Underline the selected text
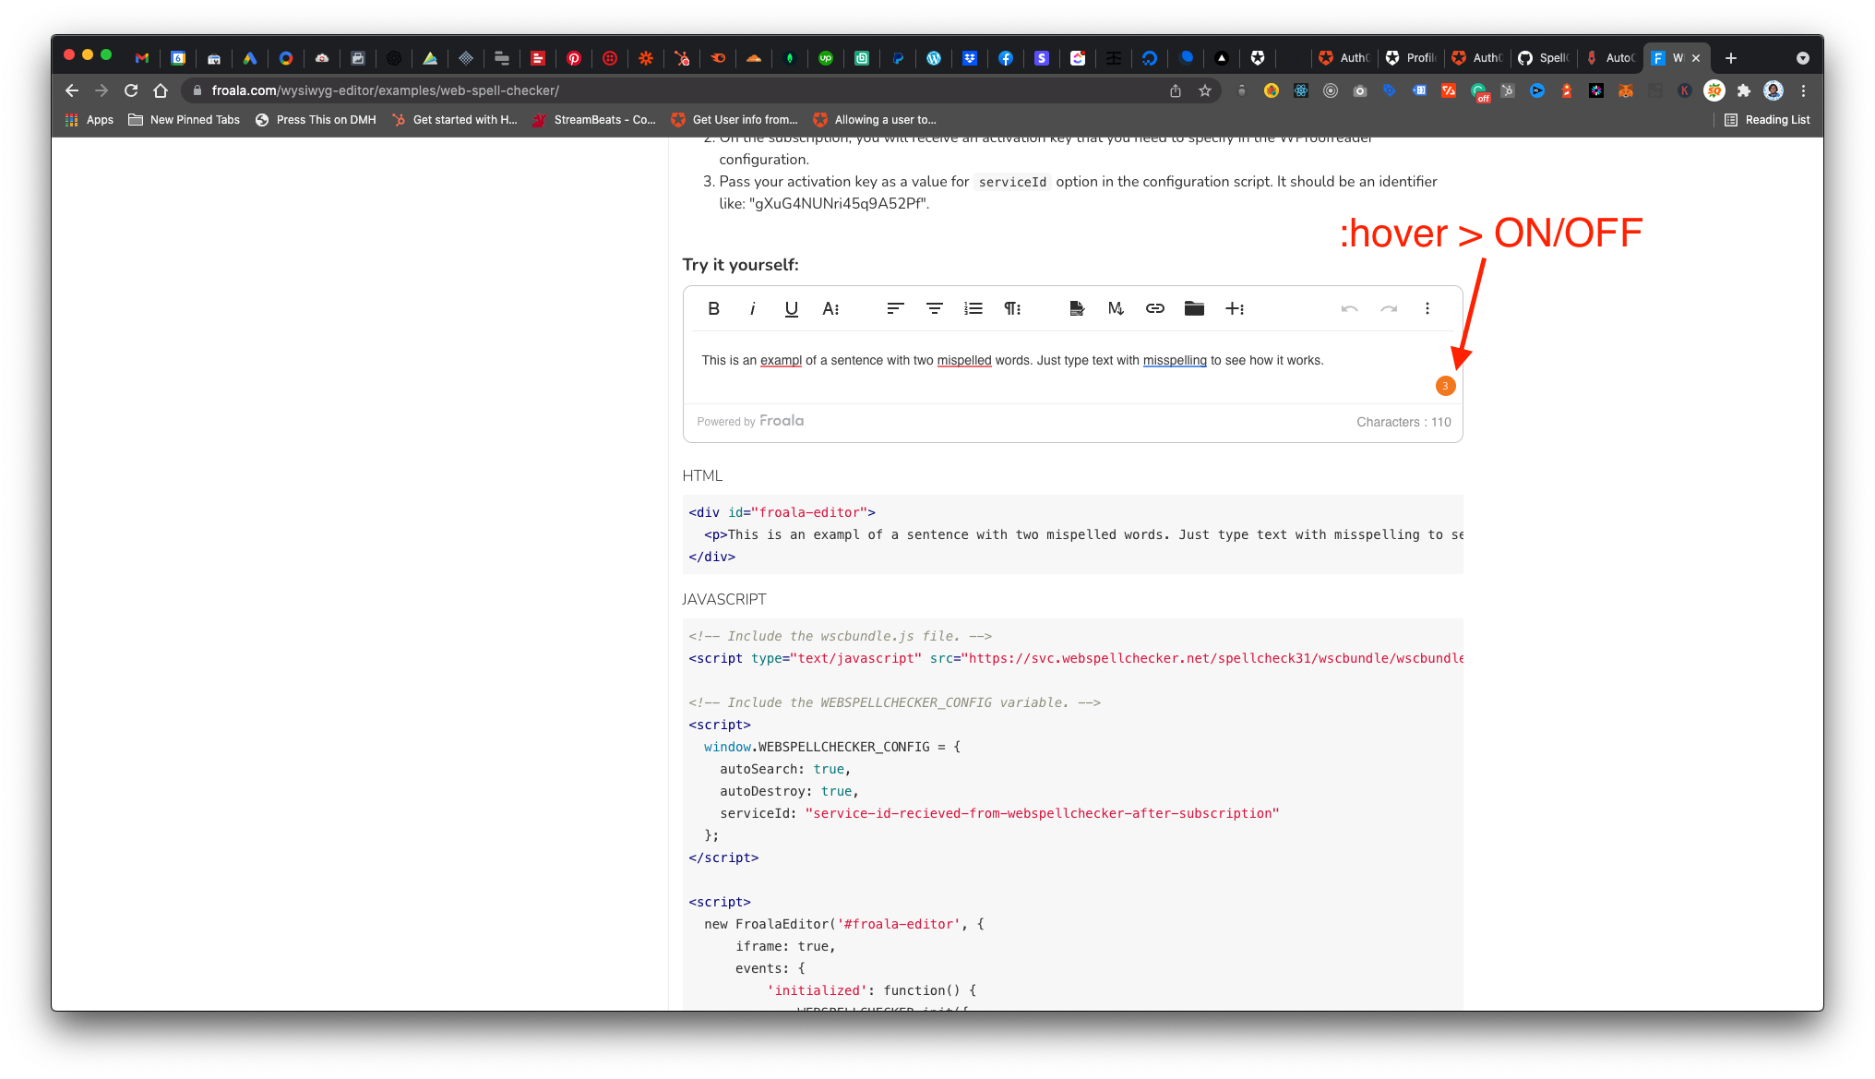 pos(791,308)
